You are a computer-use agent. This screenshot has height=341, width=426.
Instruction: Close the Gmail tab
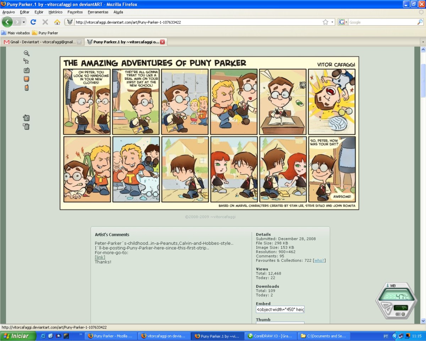pyautogui.click(x=79, y=42)
